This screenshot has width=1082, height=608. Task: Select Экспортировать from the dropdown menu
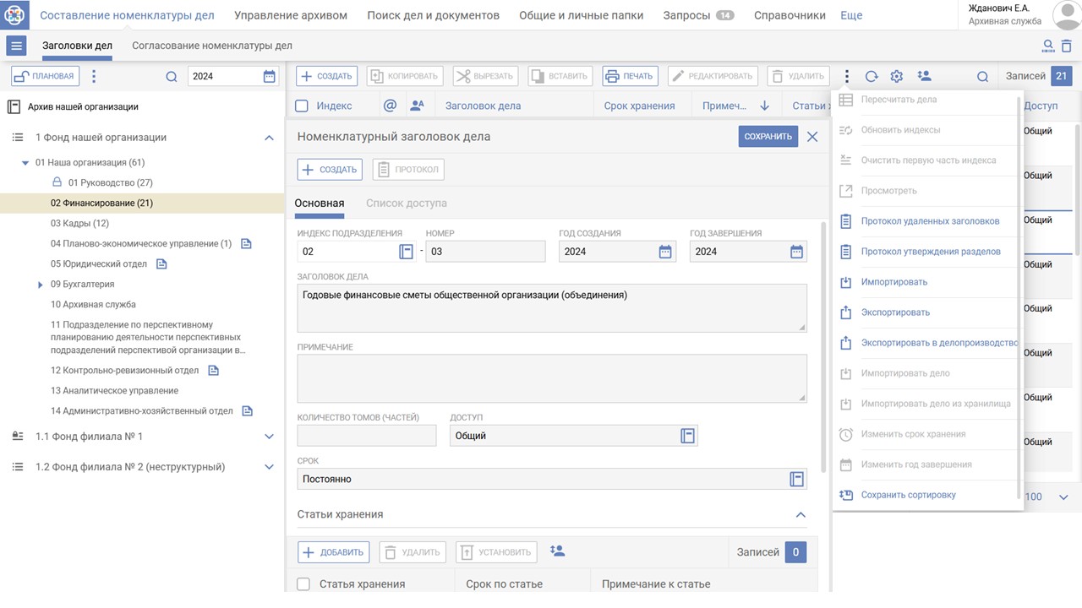pyautogui.click(x=895, y=312)
